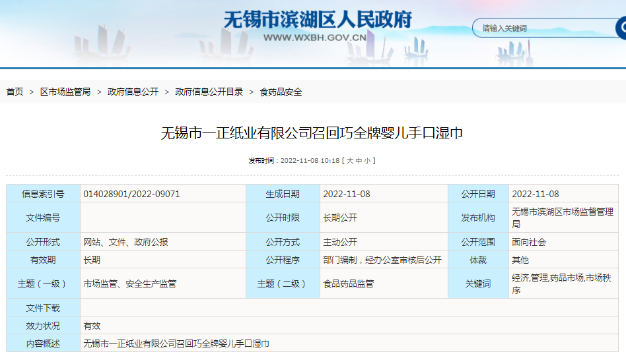Viewport: 626px width, 358px height.
Task: Set font size to 中
Action: [x=359, y=161]
